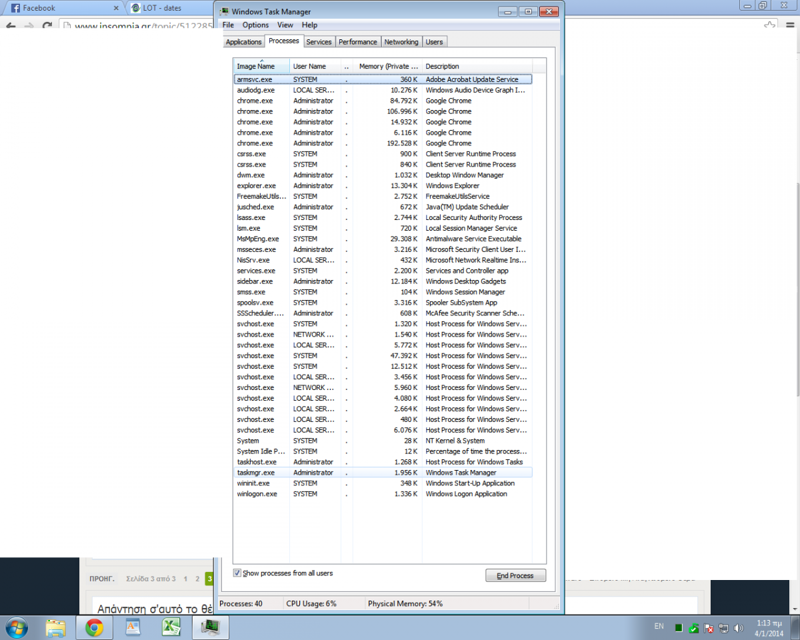Open the View menu
This screenshot has width=800, height=640.
click(x=285, y=25)
